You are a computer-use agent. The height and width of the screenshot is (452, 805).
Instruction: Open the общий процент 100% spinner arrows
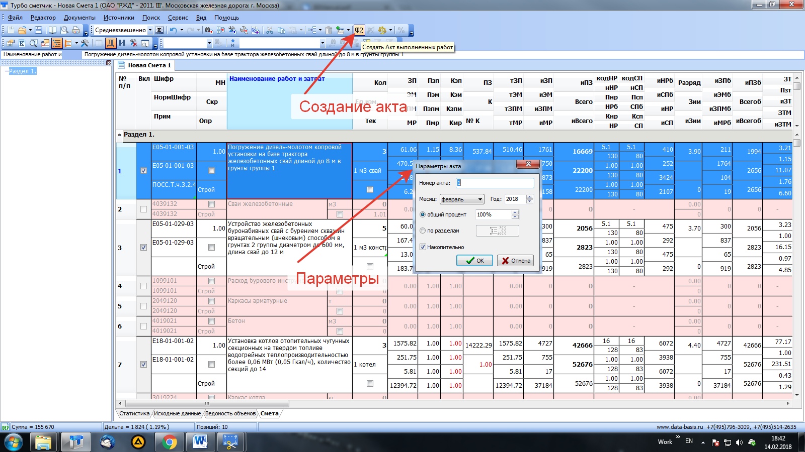click(515, 214)
